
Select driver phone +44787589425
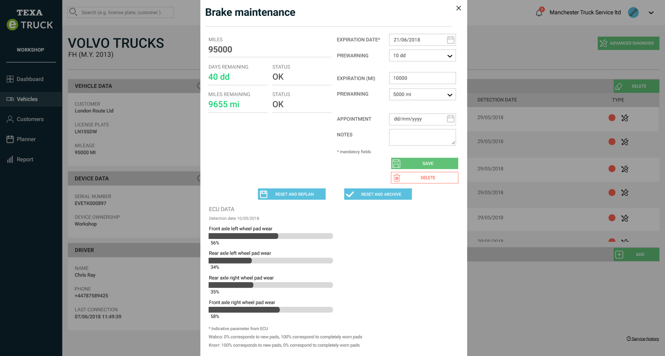pyautogui.click(x=91, y=296)
